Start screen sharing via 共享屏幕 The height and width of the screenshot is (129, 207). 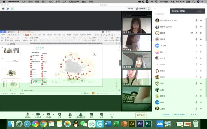coord(48,115)
